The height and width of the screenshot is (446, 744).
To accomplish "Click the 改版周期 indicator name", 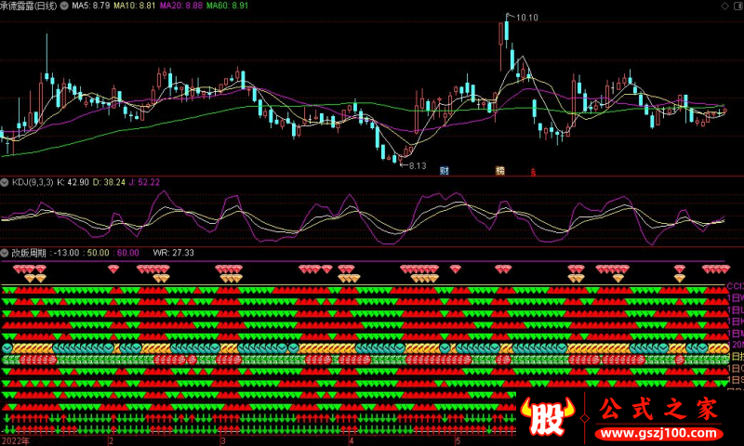I will [x=29, y=253].
